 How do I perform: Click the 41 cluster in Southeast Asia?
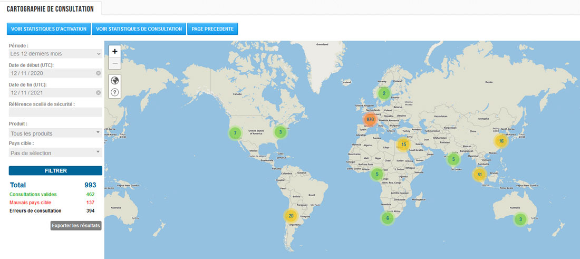[479, 175]
